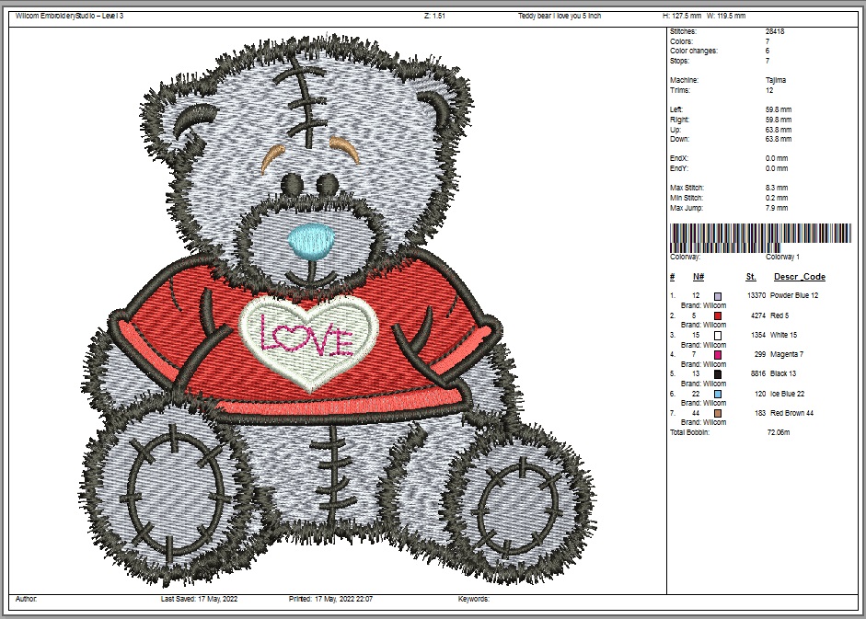Select the machine value 'Tajima'
The width and height of the screenshot is (866, 619).
point(776,80)
